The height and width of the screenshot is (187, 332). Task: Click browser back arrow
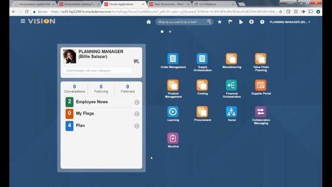point(13,11)
